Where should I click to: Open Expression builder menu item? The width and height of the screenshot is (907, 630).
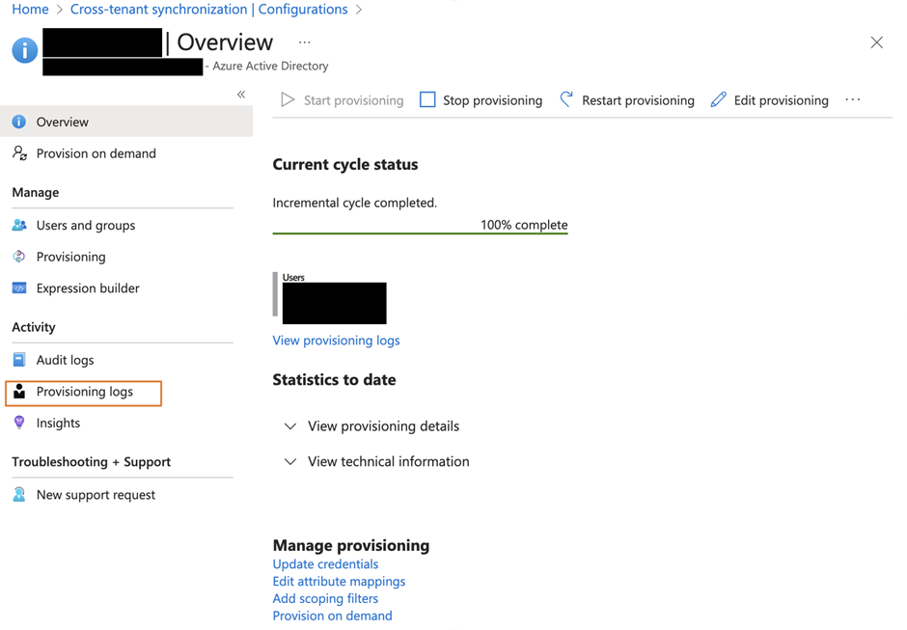click(88, 288)
